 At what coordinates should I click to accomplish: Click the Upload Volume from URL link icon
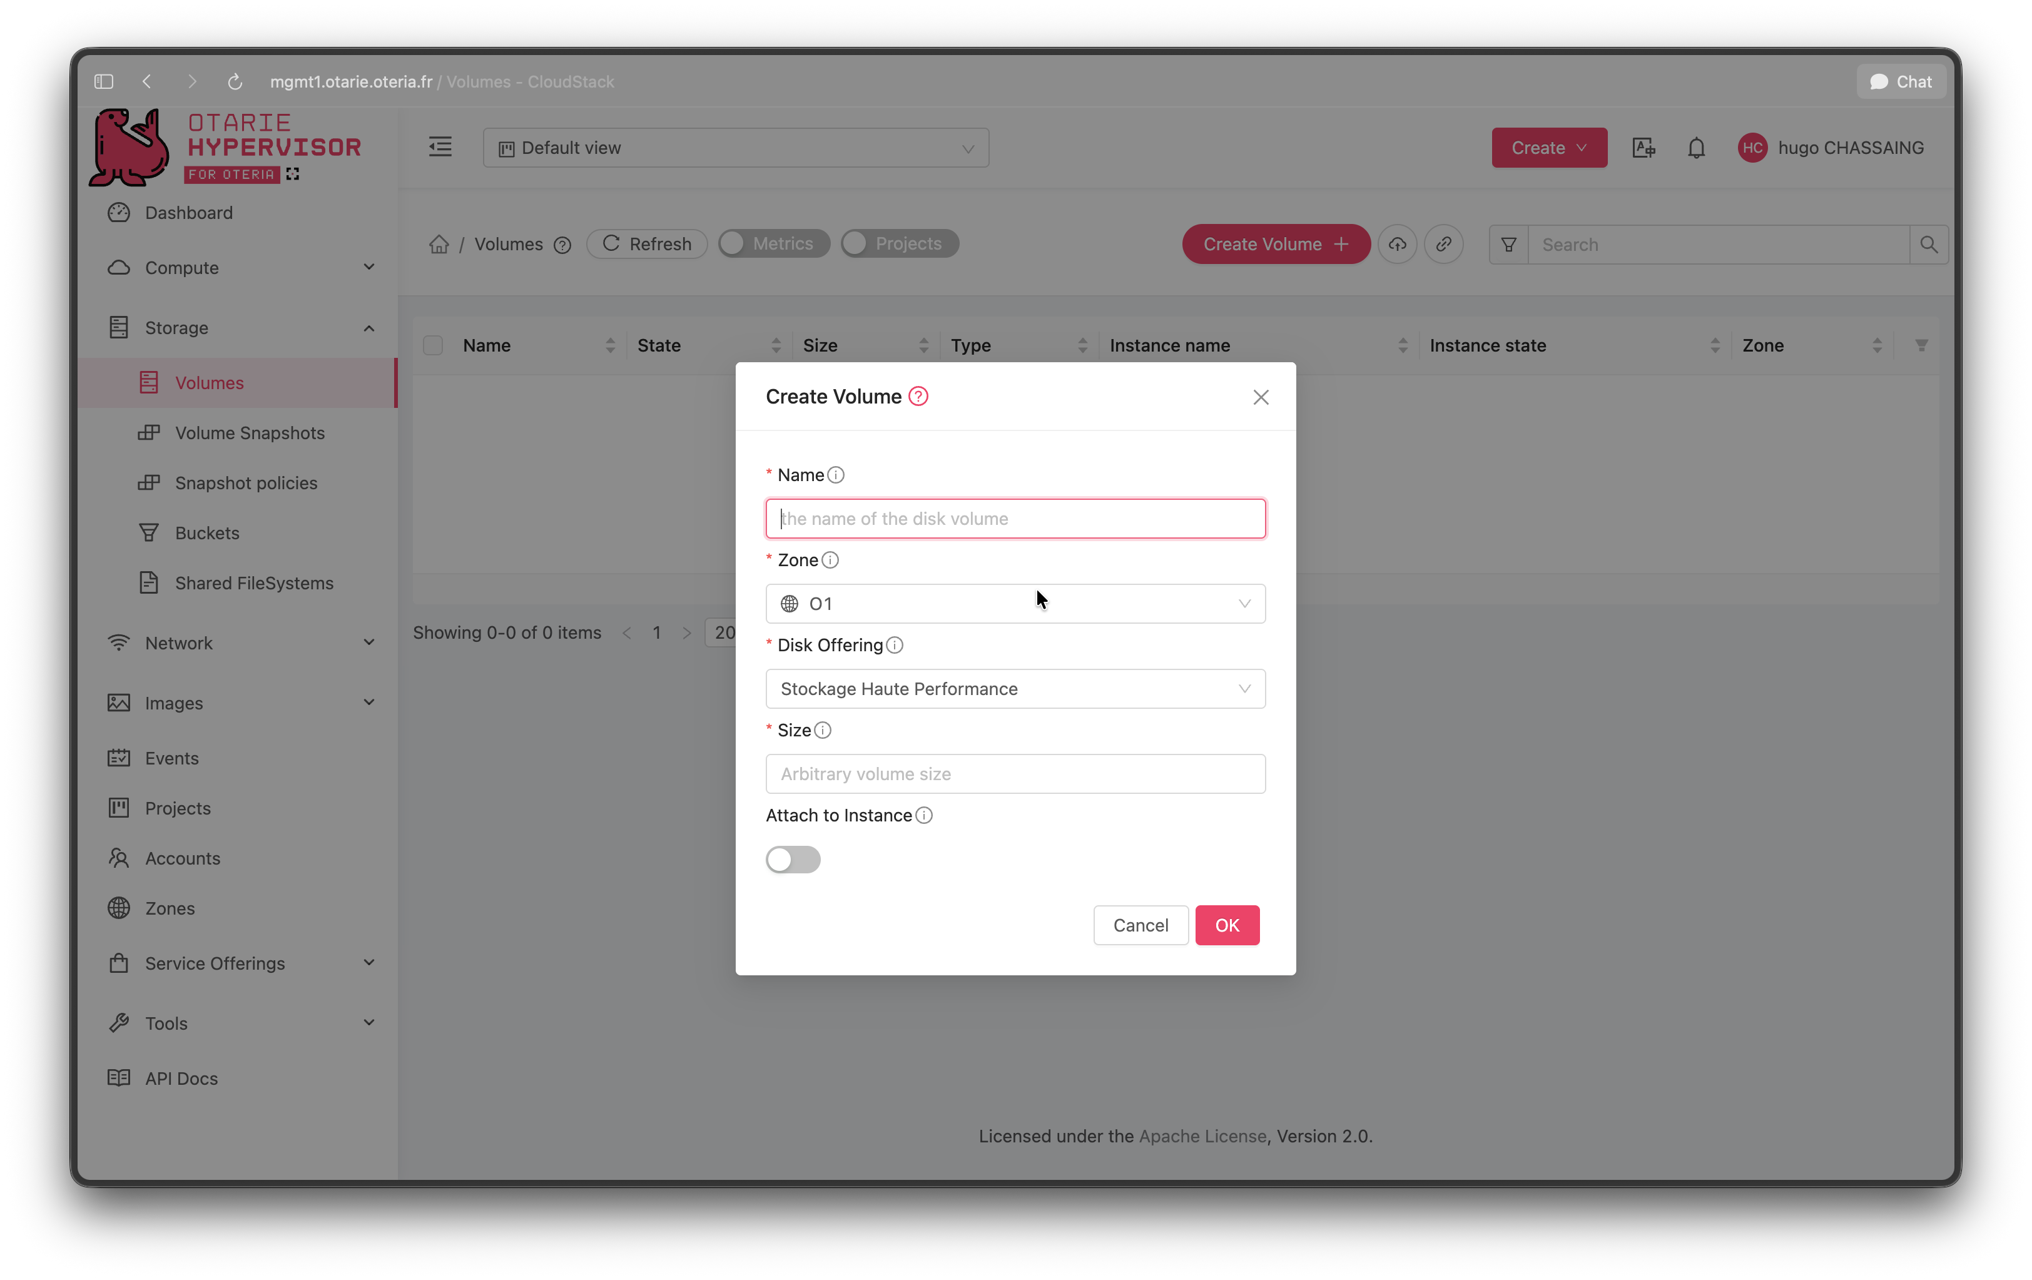[x=1444, y=244]
